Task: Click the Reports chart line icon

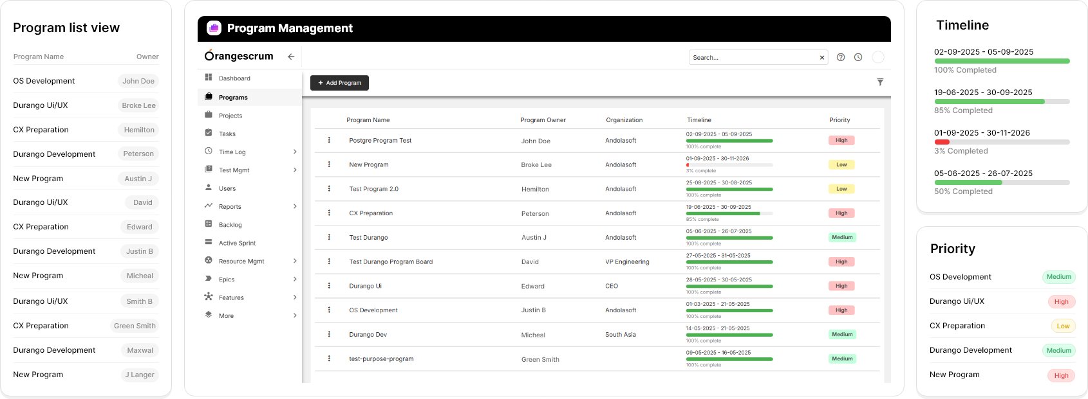Action: (x=209, y=206)
